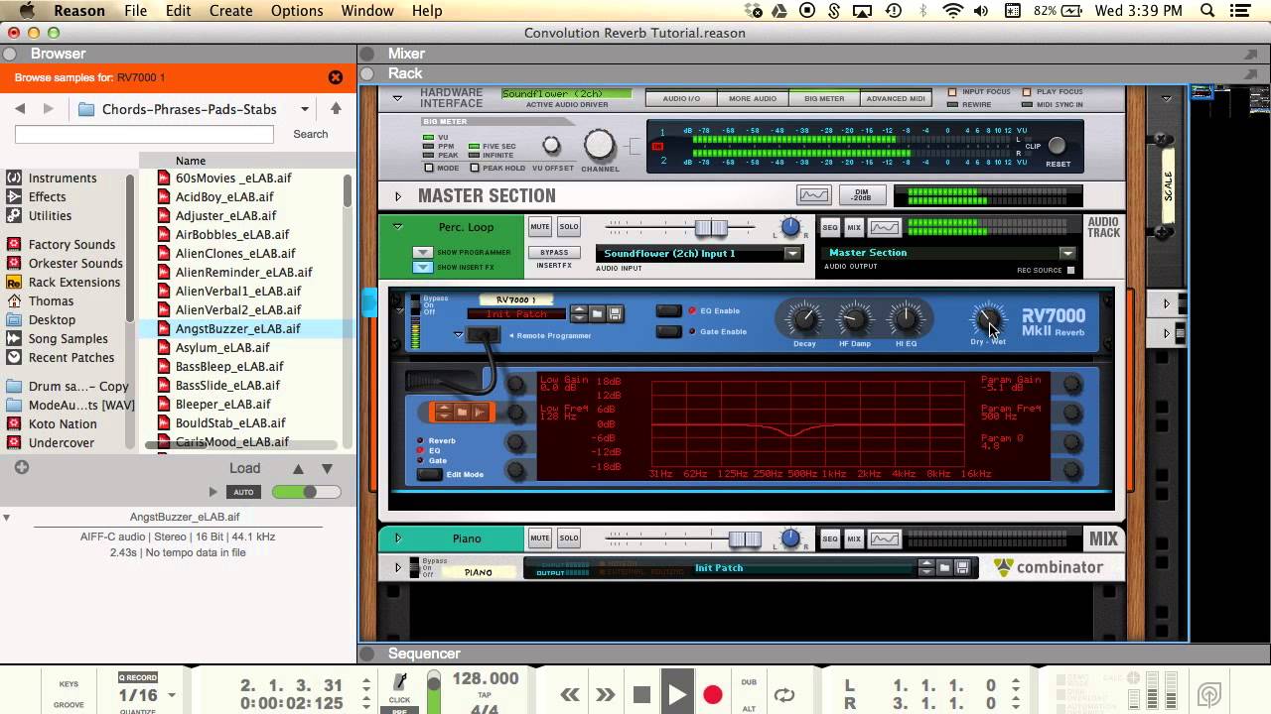1271x714 pixels.
Task: Toggle the REC SOURCE checkbox
Action: [x=1070, y=271]
